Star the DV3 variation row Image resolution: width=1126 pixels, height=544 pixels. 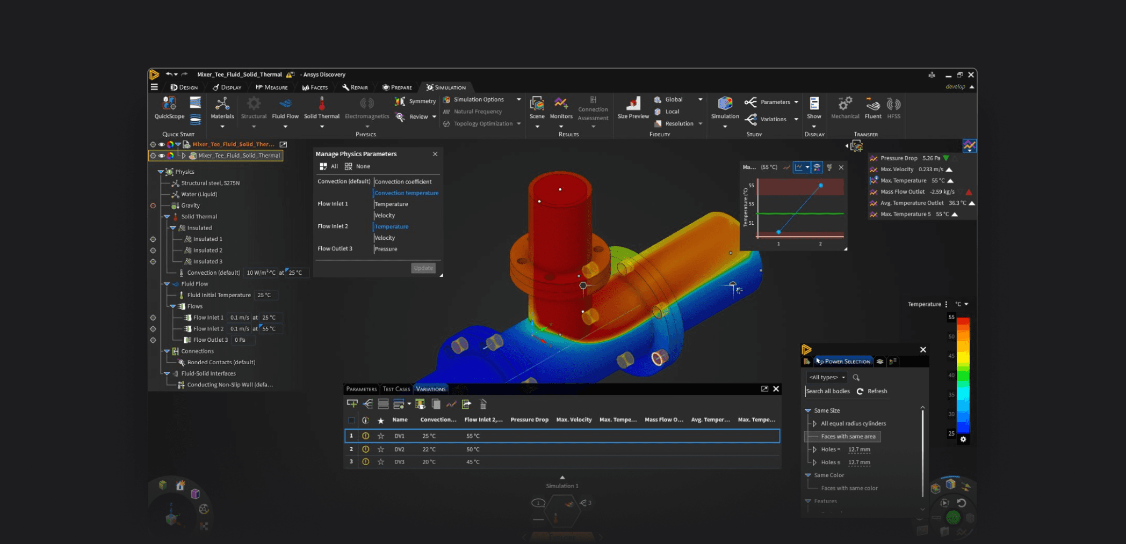pyautogui.click(x=381, y=462)
